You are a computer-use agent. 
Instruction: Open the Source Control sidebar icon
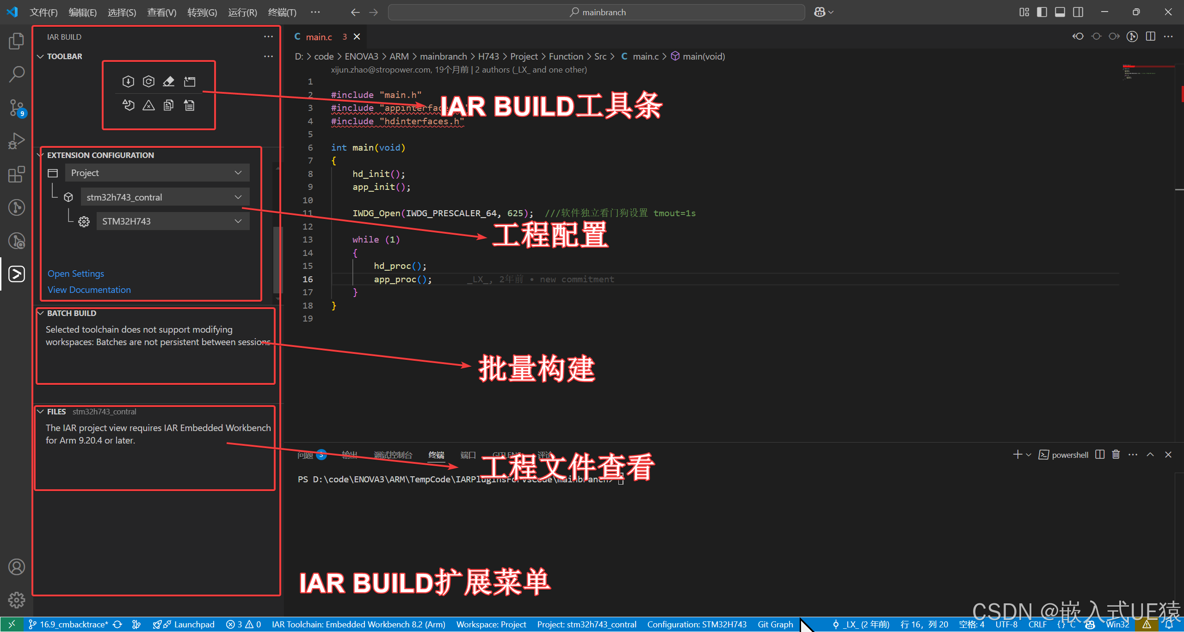coord(17,107)
